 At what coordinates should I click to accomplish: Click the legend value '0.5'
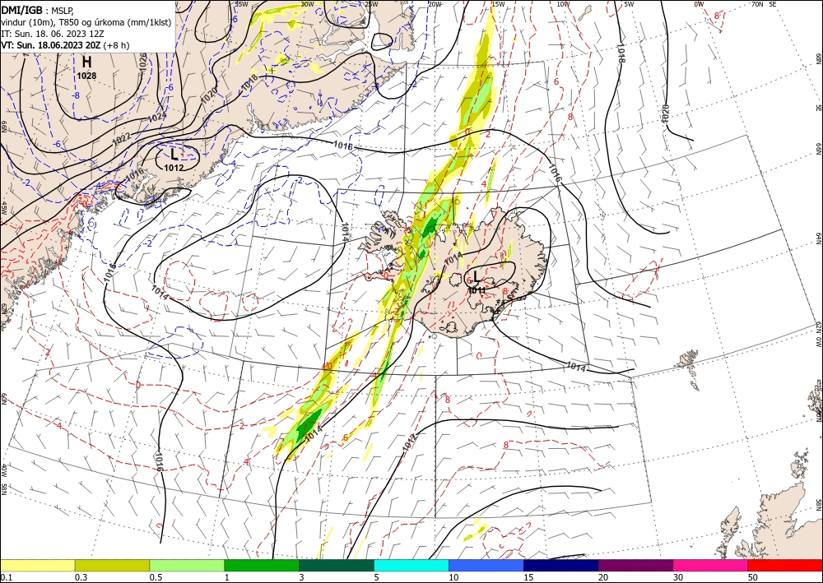pos(156,577)
